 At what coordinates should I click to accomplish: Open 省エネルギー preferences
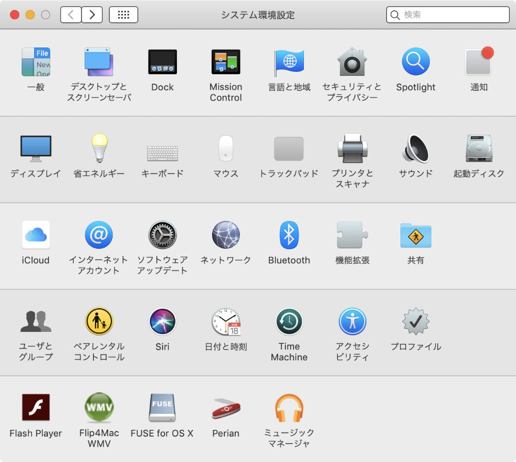pyautogui.click(x=100, y=148)
